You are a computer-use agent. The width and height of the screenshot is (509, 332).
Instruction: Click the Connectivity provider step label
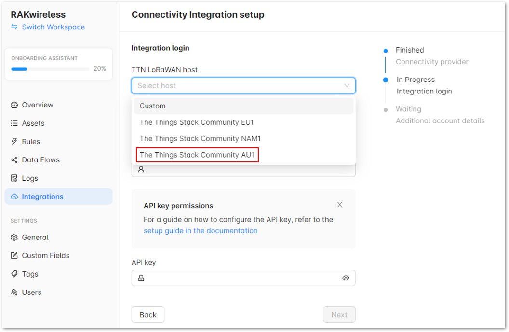(x=432, y=62)
